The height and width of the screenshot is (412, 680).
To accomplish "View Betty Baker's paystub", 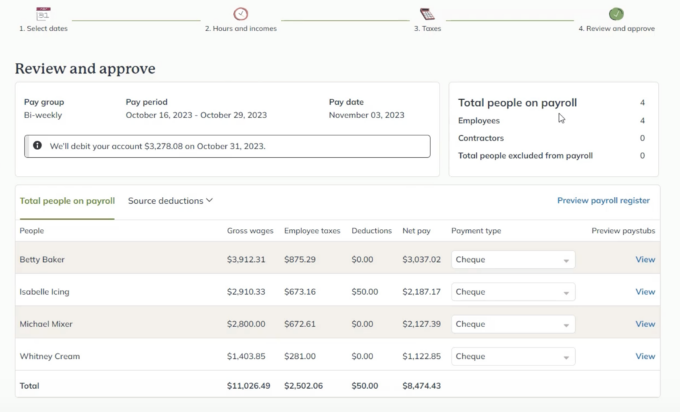I will pos(645,260).
